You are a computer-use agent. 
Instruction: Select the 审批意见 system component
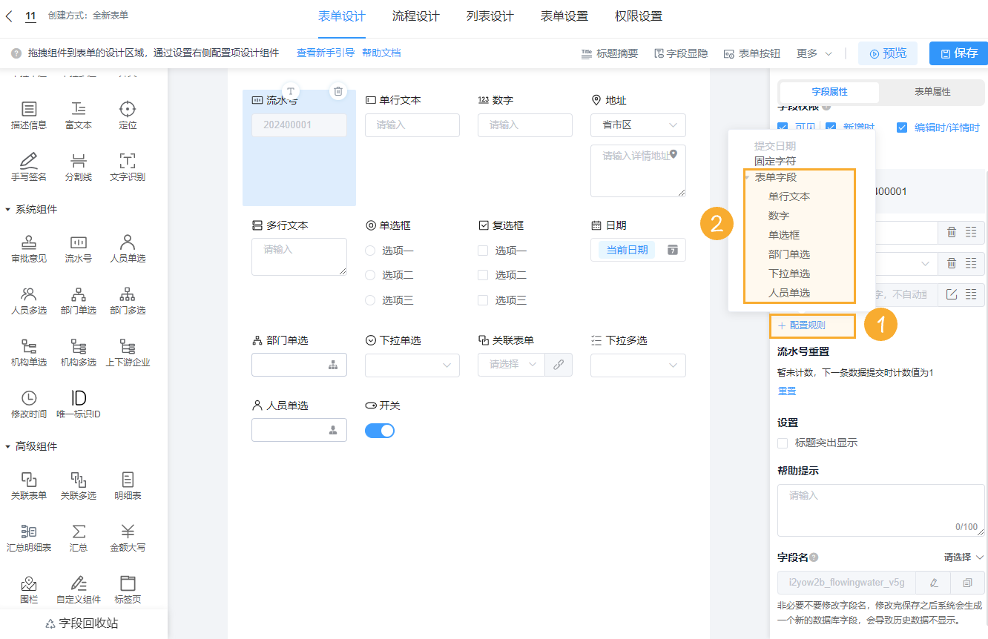[x=29, y=248]
